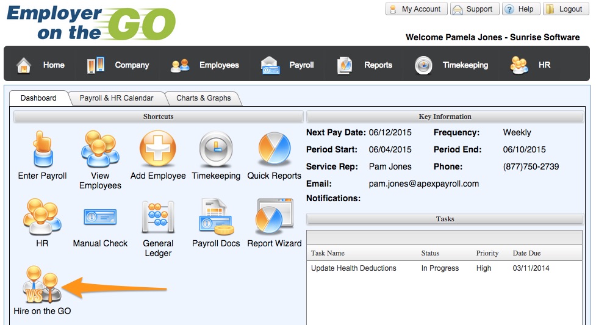The image size is (596, 325).
Task: Click the Reports document icon in navigation
Action: [345, 65]
